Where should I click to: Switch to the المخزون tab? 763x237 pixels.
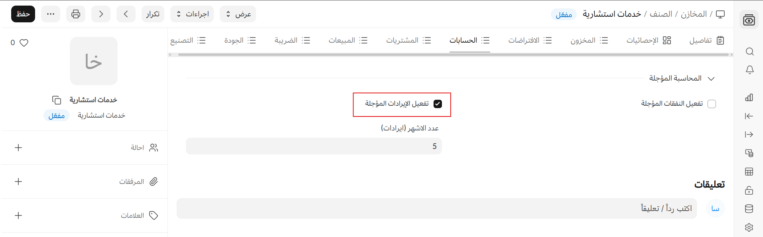[x=589, y=40]
